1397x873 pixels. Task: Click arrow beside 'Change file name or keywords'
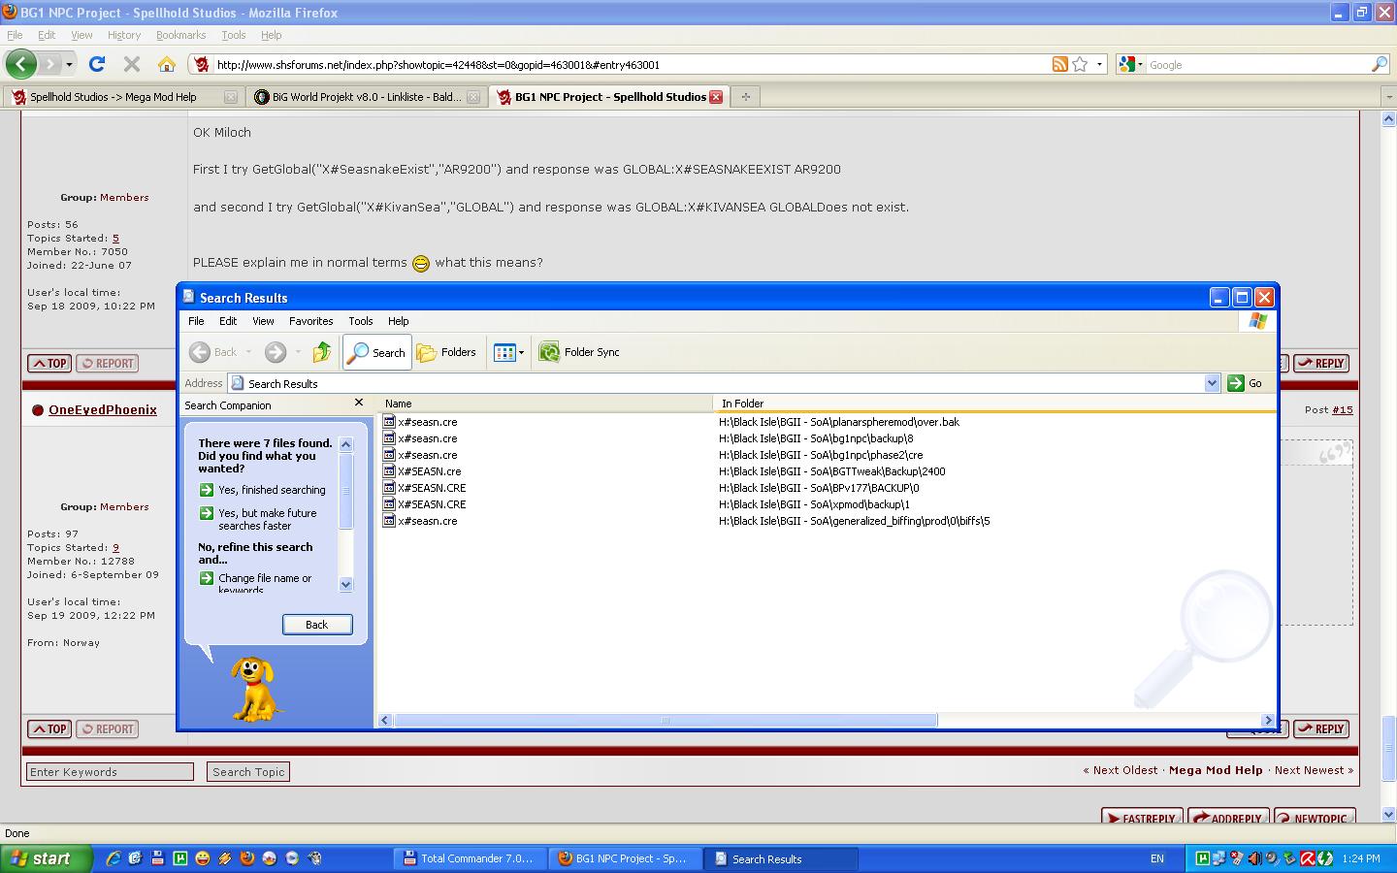point(207,578)
